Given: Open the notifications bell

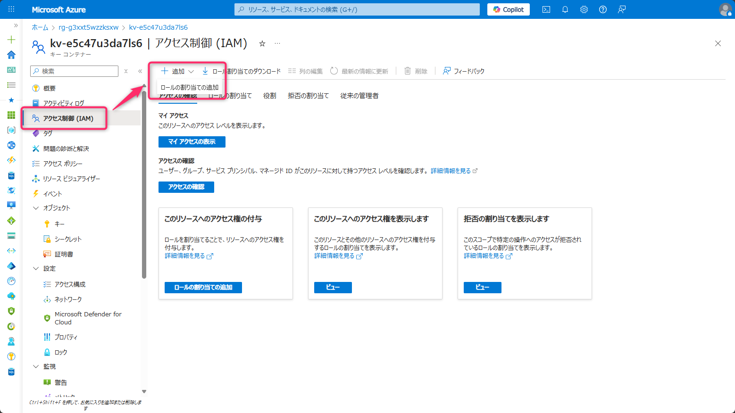Looking at the screenshot, I should coord(565,9).
